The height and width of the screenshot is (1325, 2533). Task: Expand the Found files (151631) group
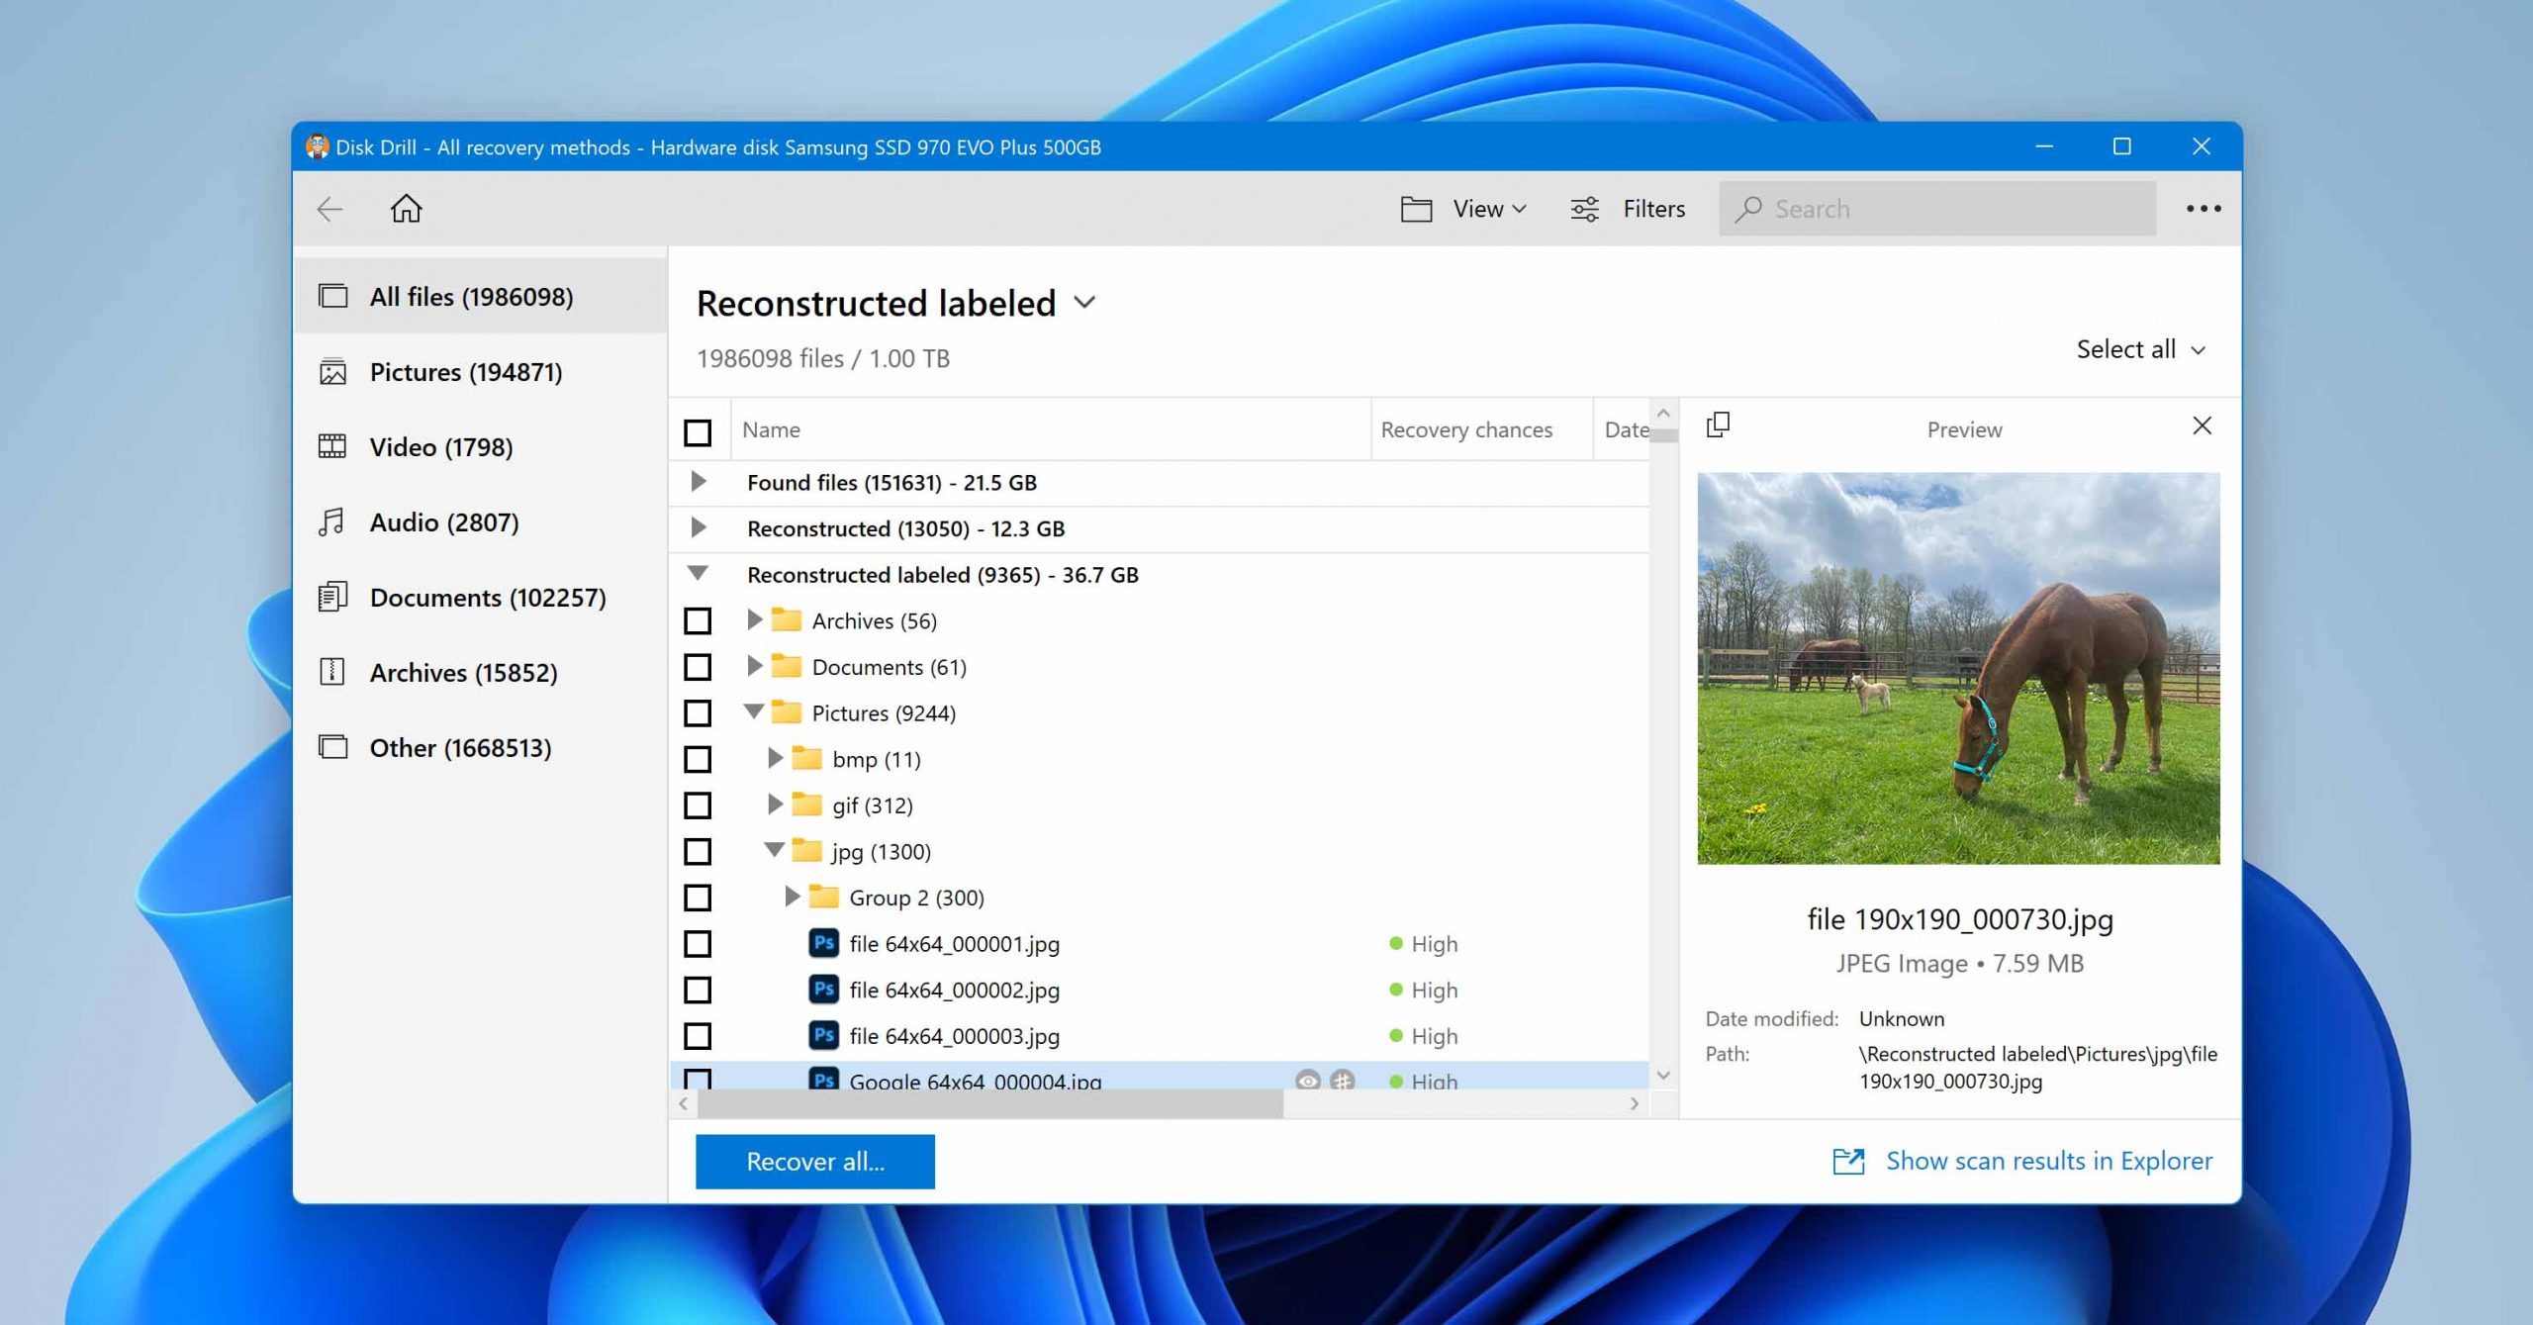pyautogui.click(x=699, y=482)
